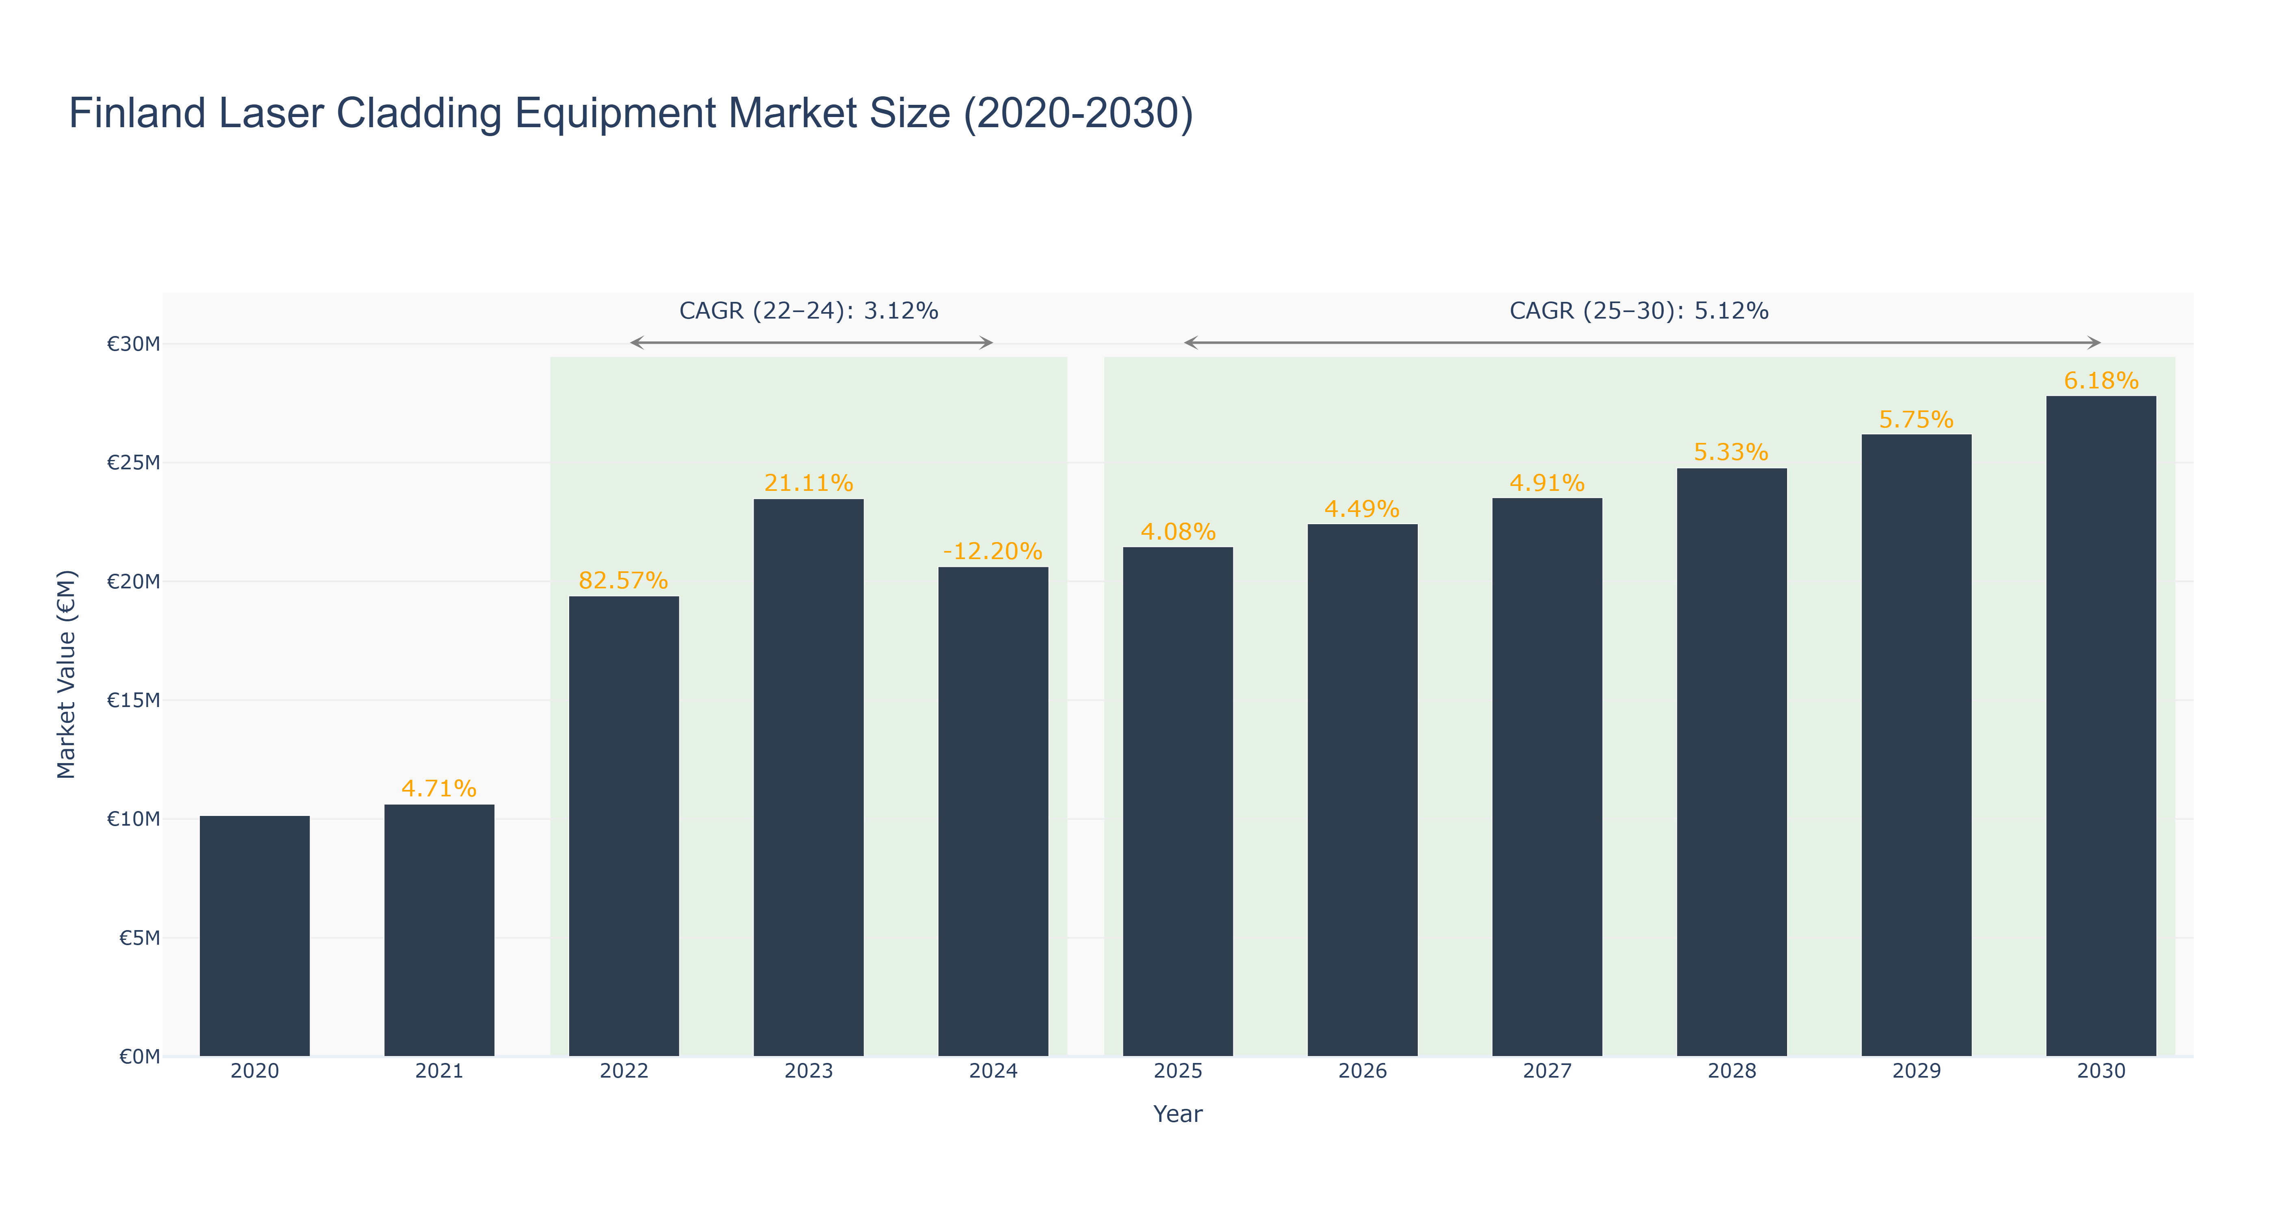Click the 2030 bar
The width and height of the screenshot is (2275, 1219).
tap(2100, 725)
